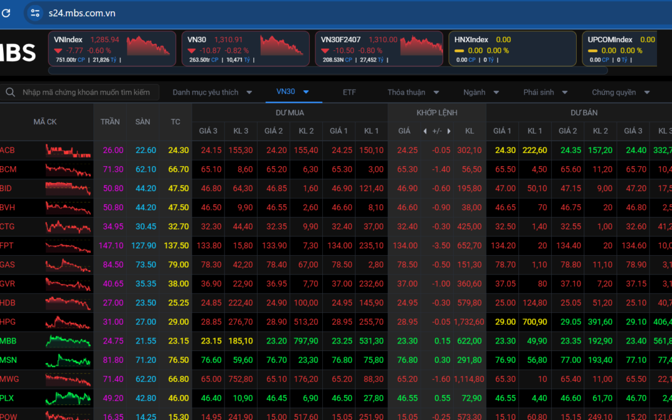Click the VN30F2407 index mini chart
Image resolution: width=672 pixels, height=420 pixels.
[421, 46]
